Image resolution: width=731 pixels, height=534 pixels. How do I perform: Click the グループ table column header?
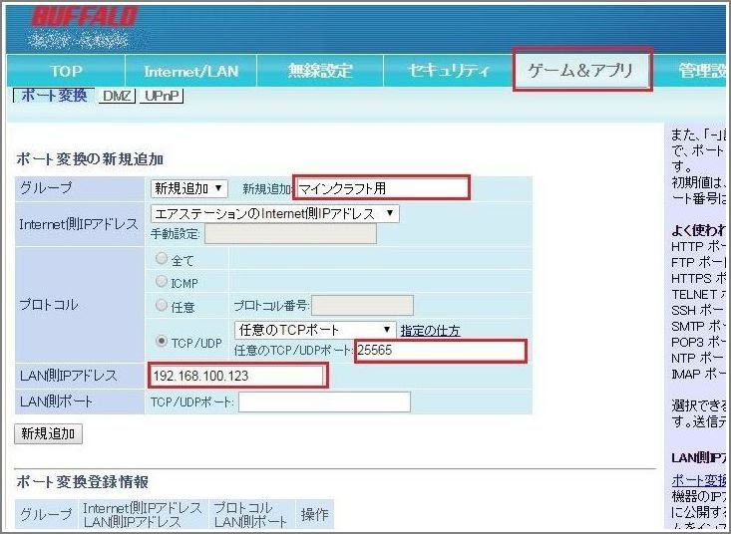[x=46, y=514]
